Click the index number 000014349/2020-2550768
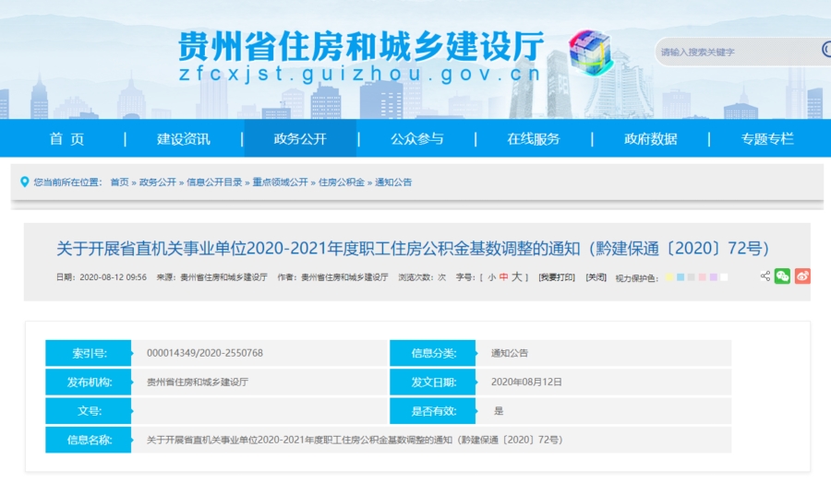 pyautogui.click(x=205, y=353)
